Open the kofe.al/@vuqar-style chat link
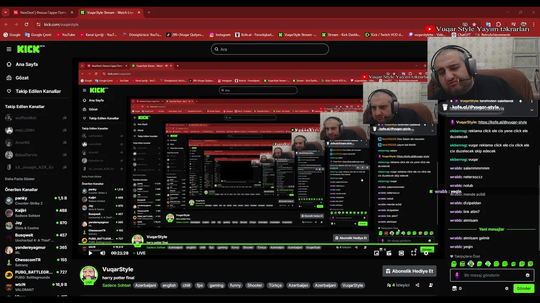The height and width of the screenshot is (303, 540). tap(502, 122)
